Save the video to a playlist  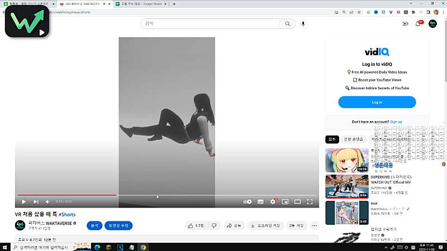point(297,226)
